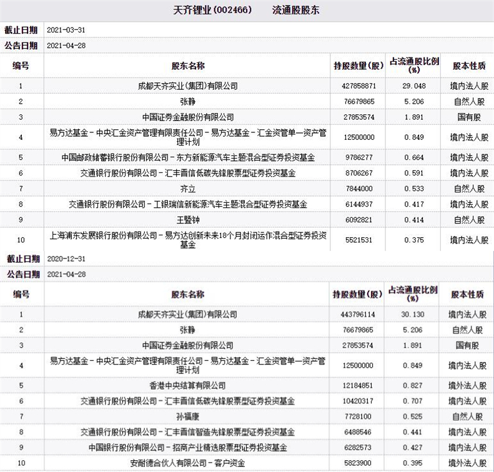Click 国有股 in the 2020-12-31 table

pyautogui.click(x=467, y=345)
